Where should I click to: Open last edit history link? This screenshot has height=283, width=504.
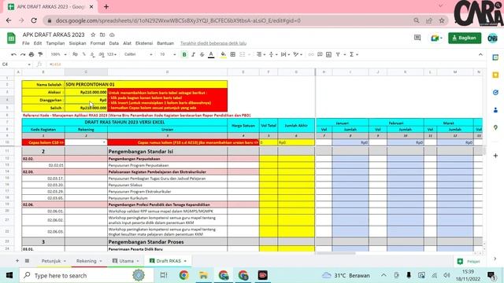(213, 43)
